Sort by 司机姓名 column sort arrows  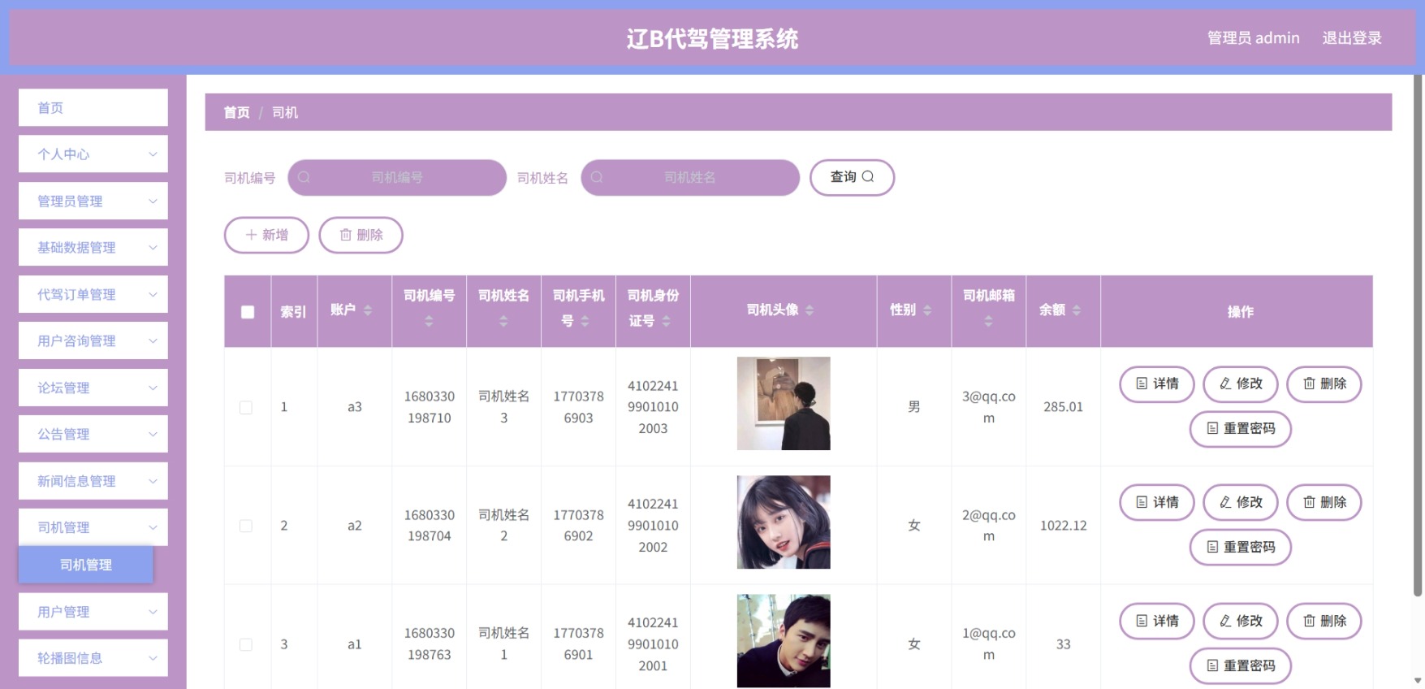tap(503, 322)
